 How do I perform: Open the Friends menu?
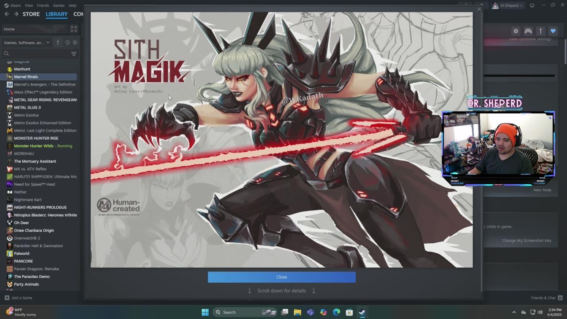[43, 5]
